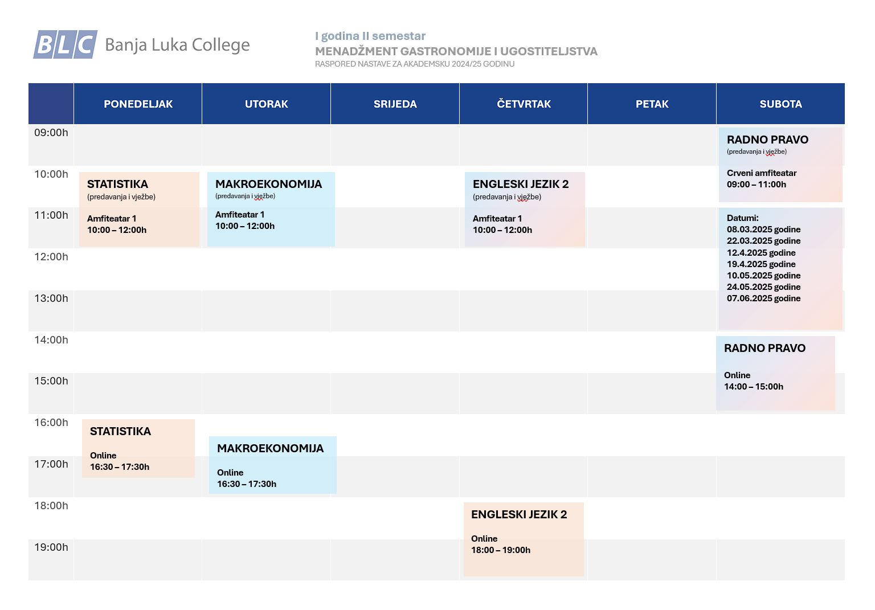Click the MENADŽMENT GASTRONOMIJE I UGOSTITELJSTVA heading

pyautogui.click(x=456, y=51)
